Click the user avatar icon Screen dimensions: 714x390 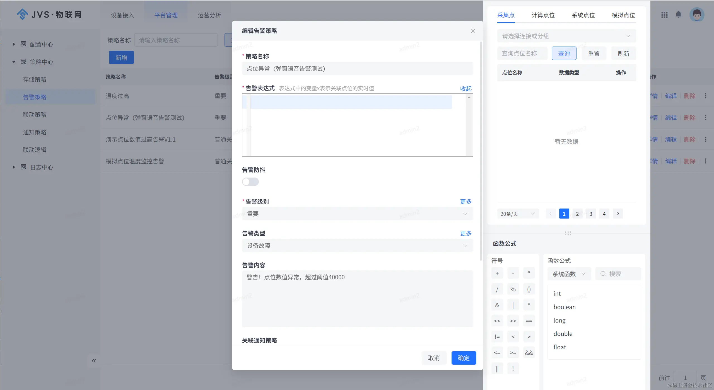click(697, 14)
